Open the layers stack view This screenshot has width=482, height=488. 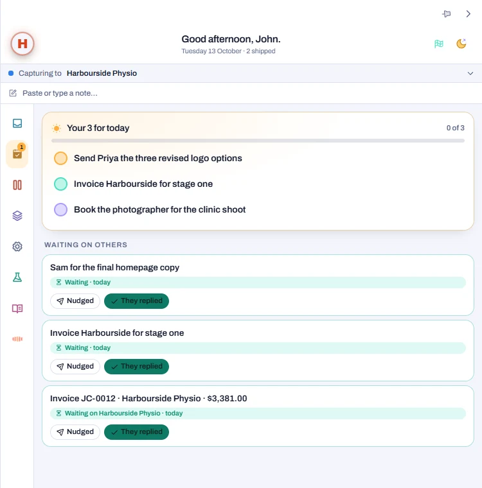tap(17, 216)
